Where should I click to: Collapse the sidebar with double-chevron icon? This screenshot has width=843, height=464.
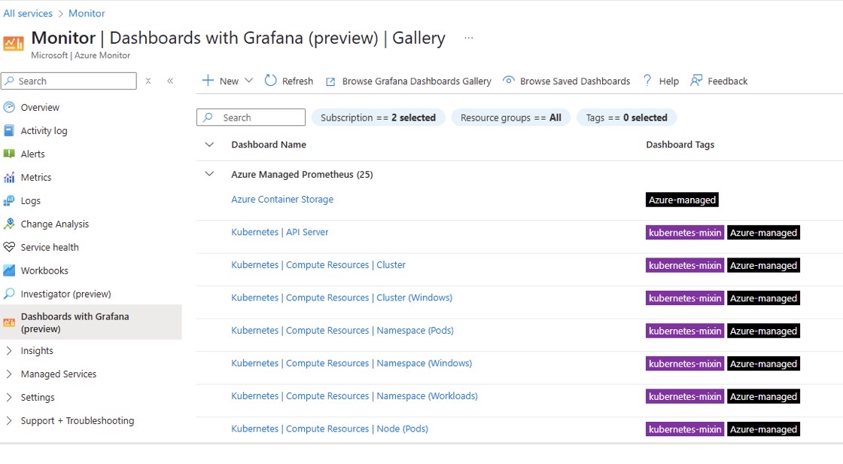click(x=170, y=81)
